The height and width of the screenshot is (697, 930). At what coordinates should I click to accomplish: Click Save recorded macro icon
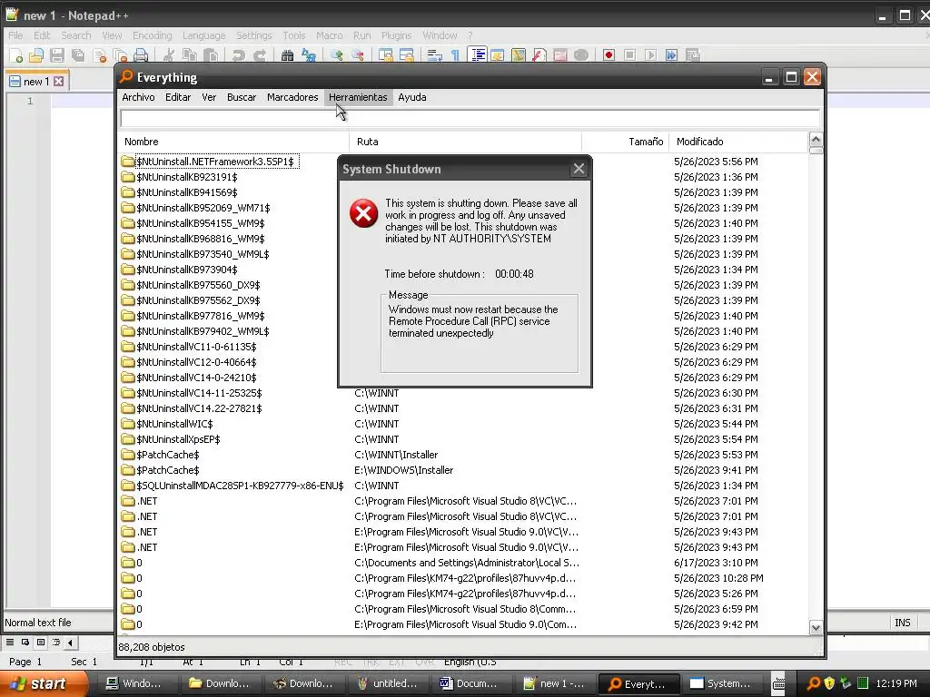coord(692,55)
